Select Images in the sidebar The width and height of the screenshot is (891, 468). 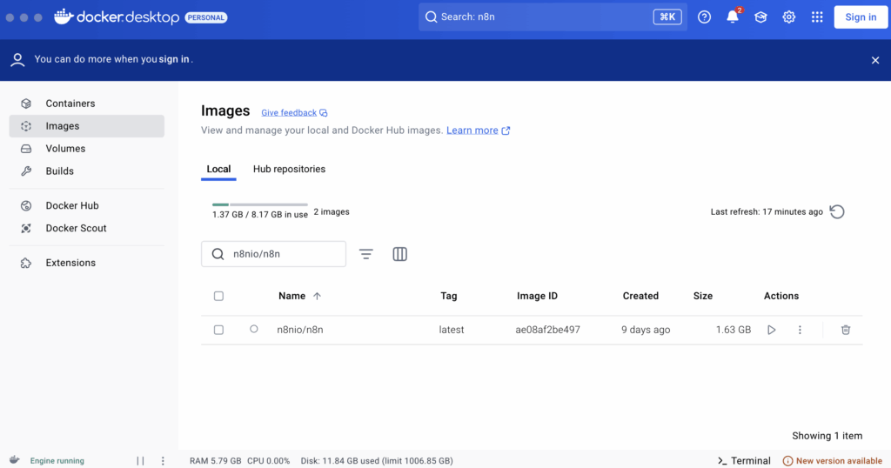[x=86, y=126]
